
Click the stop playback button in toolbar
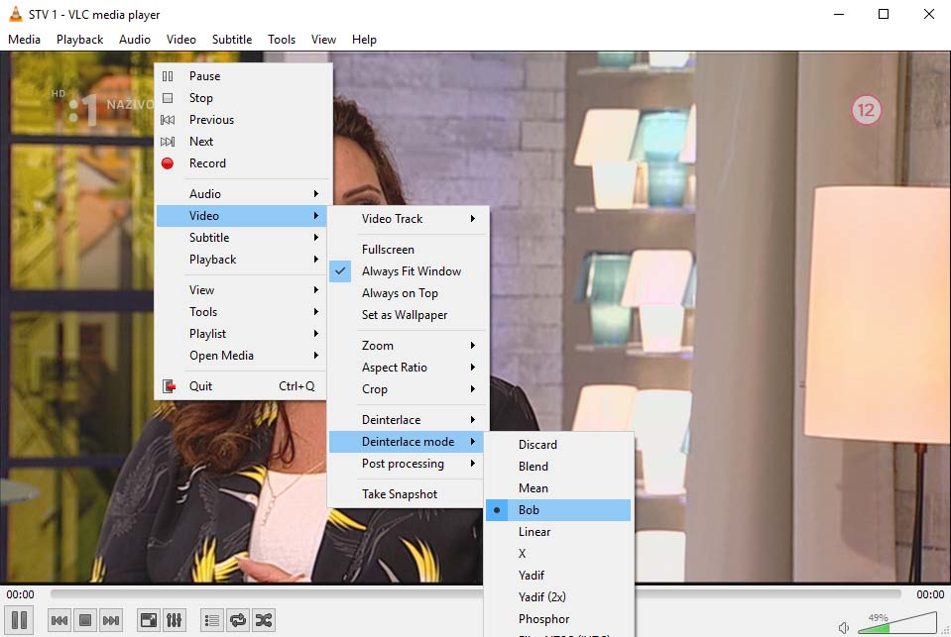pos(85,620)
